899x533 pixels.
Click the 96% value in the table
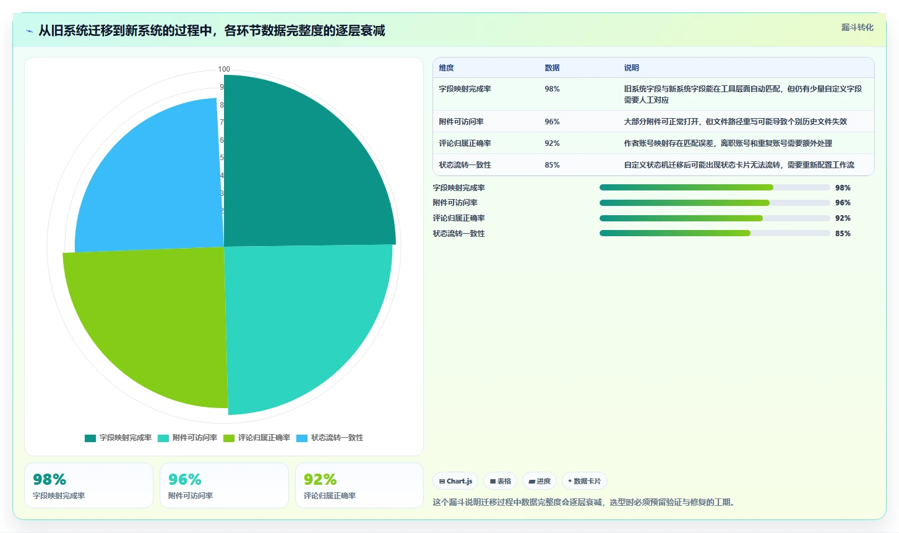pyautogui.click(x=552, y=122)
